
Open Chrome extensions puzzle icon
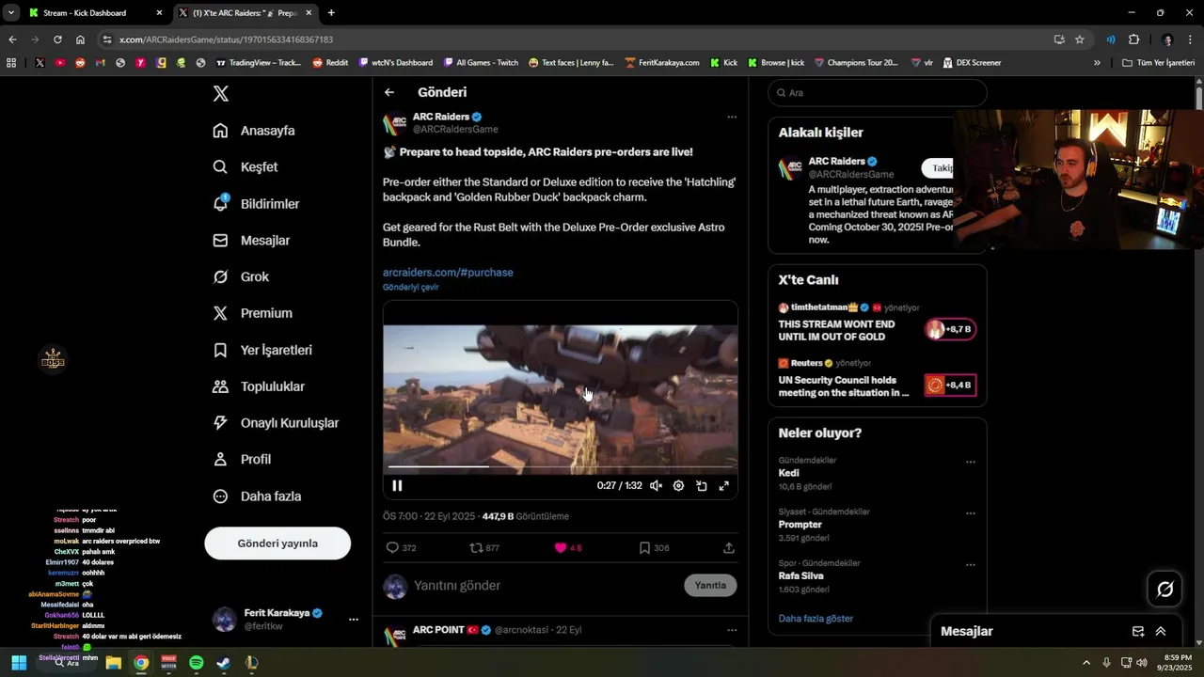[x=1133, y=39]
